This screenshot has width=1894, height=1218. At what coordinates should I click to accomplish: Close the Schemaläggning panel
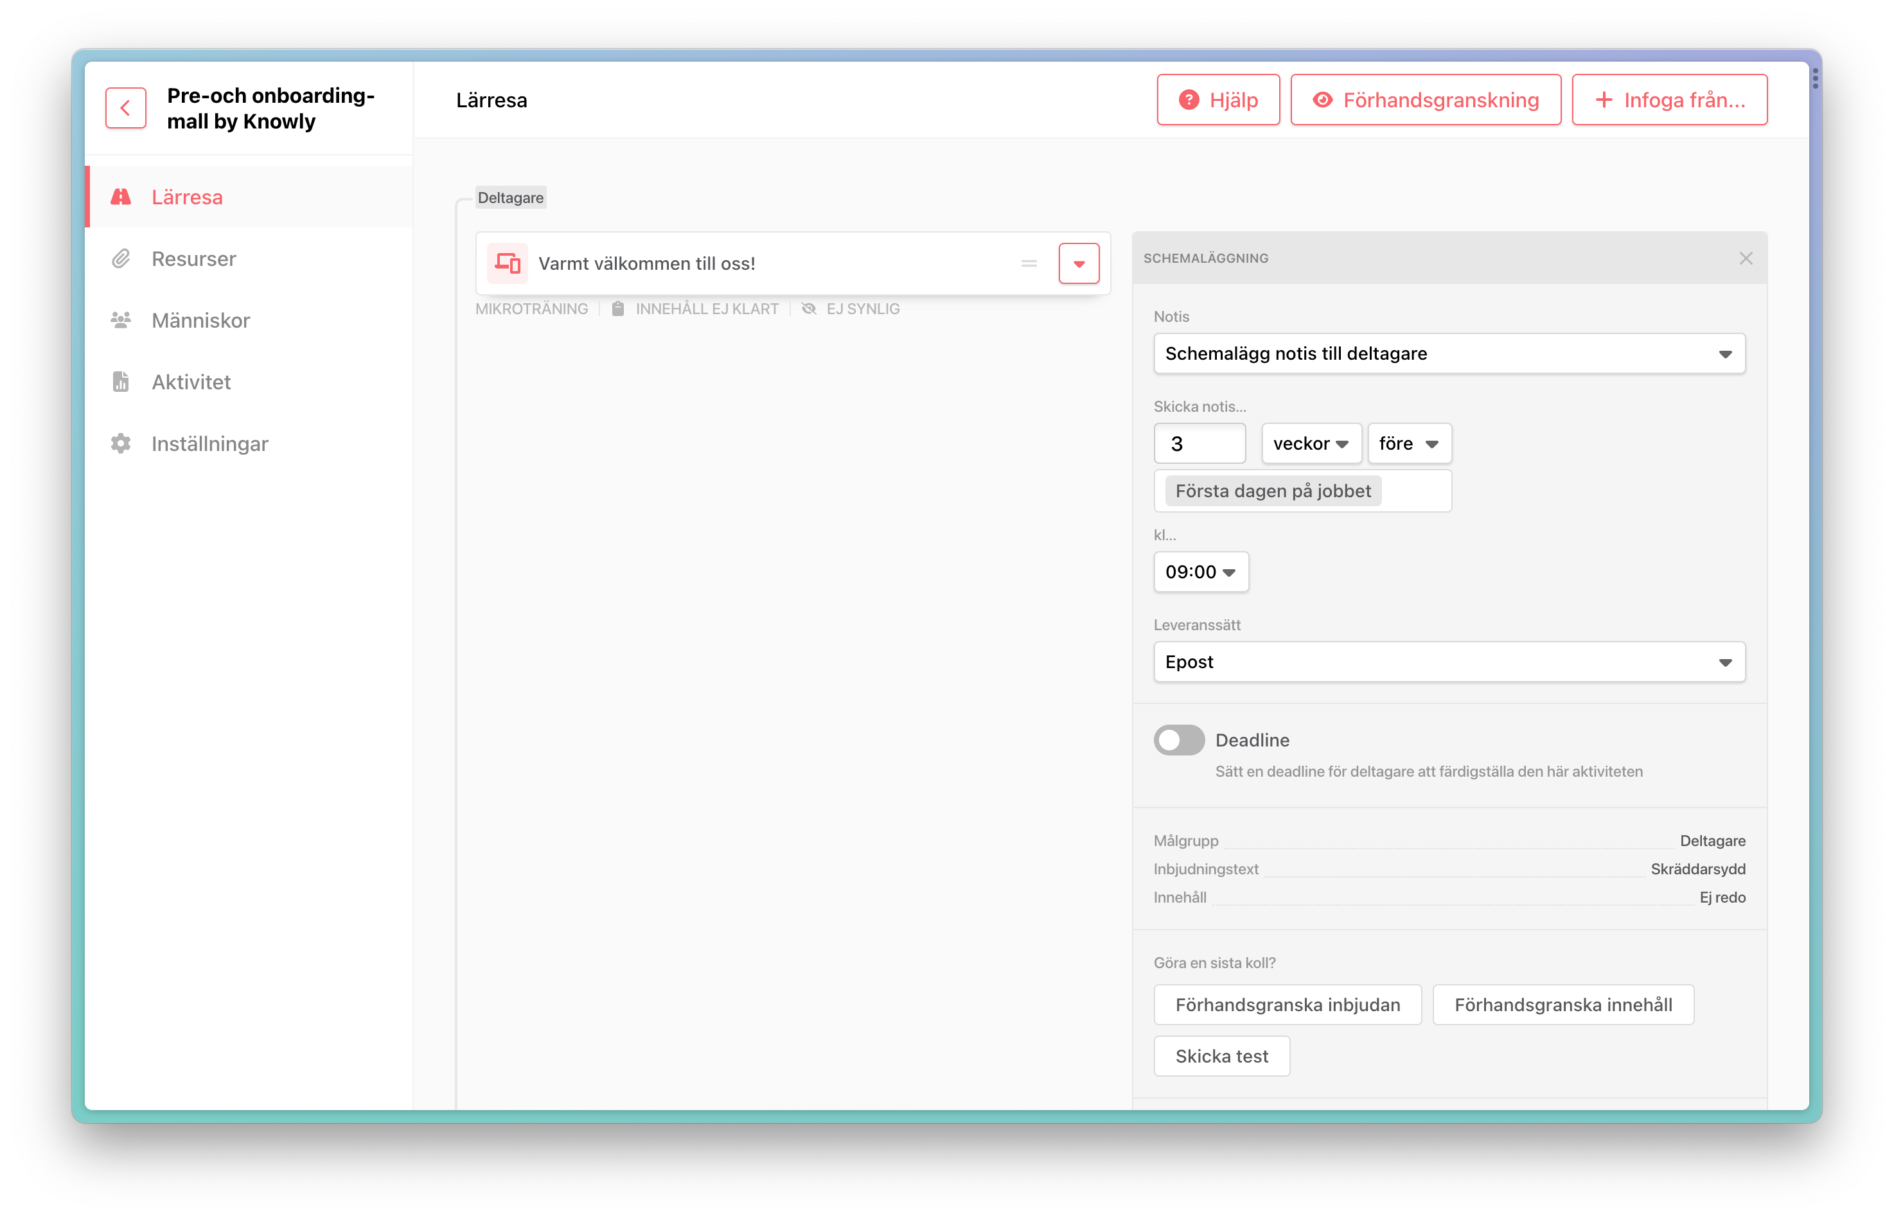(x=1746, y=259)
